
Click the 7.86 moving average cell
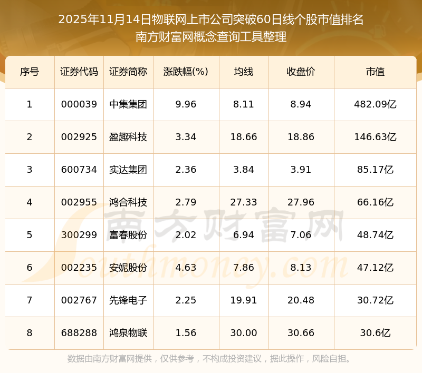pos(244,268)
